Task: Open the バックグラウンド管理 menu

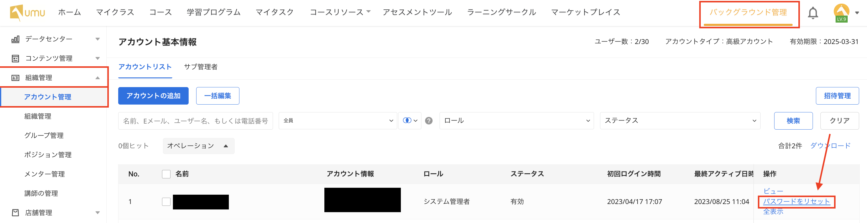Action: point(748,13)
